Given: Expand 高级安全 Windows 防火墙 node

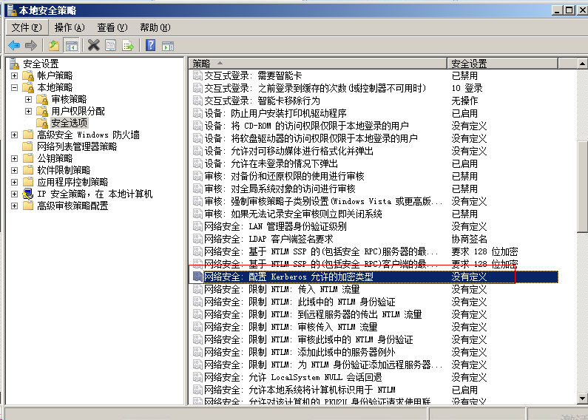Looking at the screenshot, I should [x=14, y=135].
